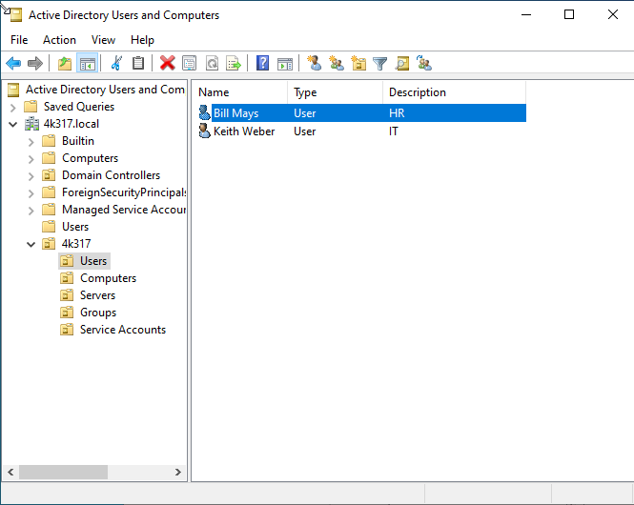Select the Keith Weber user row
The height and width of the screenshot is (505, 634).
click(243, 131)
